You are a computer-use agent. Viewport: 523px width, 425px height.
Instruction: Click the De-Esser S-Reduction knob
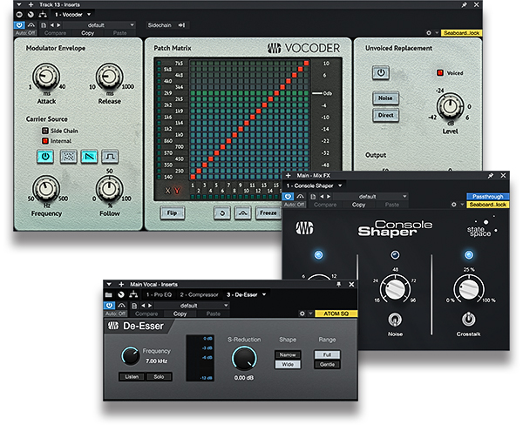pos(244,358)
